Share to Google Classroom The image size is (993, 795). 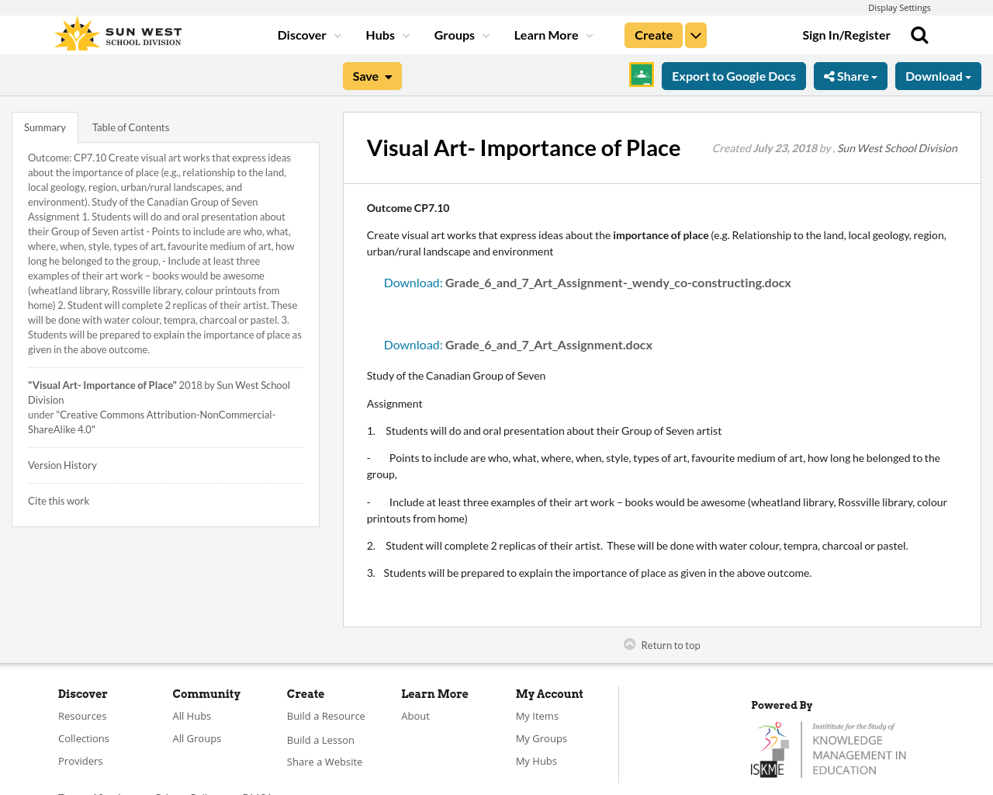pyautogui.click(x=640, y=75)
